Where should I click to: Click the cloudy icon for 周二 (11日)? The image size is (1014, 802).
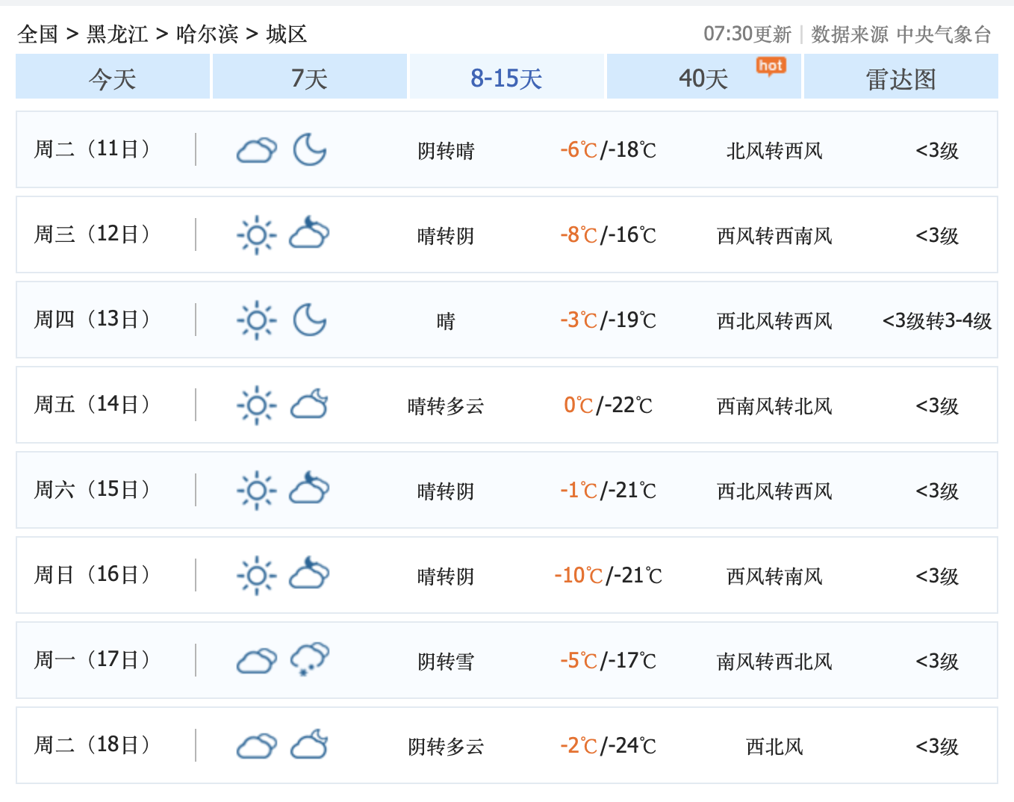(x=255, y=149)
